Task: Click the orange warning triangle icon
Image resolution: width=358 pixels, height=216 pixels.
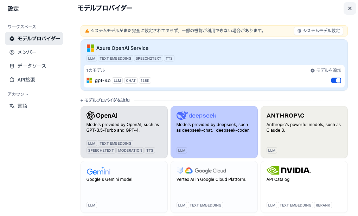Action: click(87, 31)
